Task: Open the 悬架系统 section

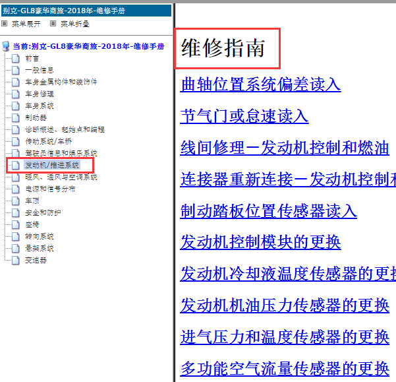Action: click(x=40, y=249)
